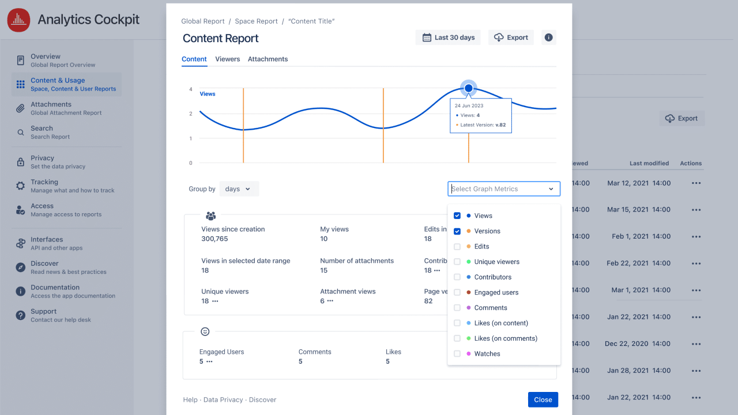Click the info icon near Export

click(x=548, y=37)
